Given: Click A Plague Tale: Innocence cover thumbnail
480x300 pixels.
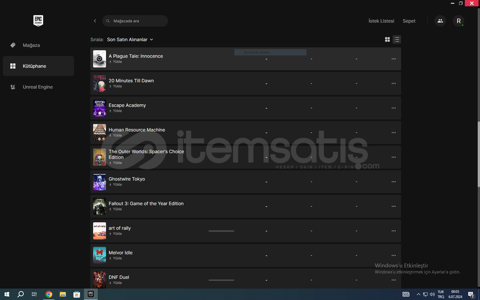Looking at the screenshot, I should (99, 59).
